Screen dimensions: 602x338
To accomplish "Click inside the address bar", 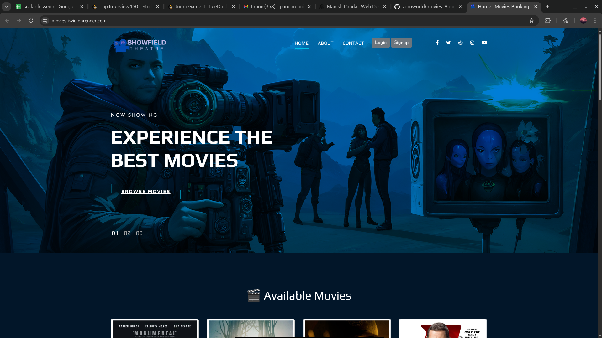I will point(125,21).
